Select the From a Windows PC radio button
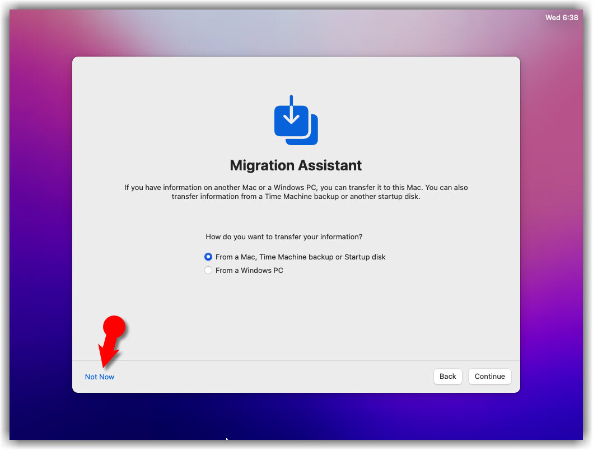 (x=208, y=271)
